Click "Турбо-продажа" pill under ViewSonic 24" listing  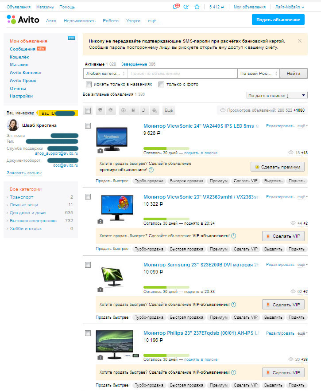click(x=149, y=181)
